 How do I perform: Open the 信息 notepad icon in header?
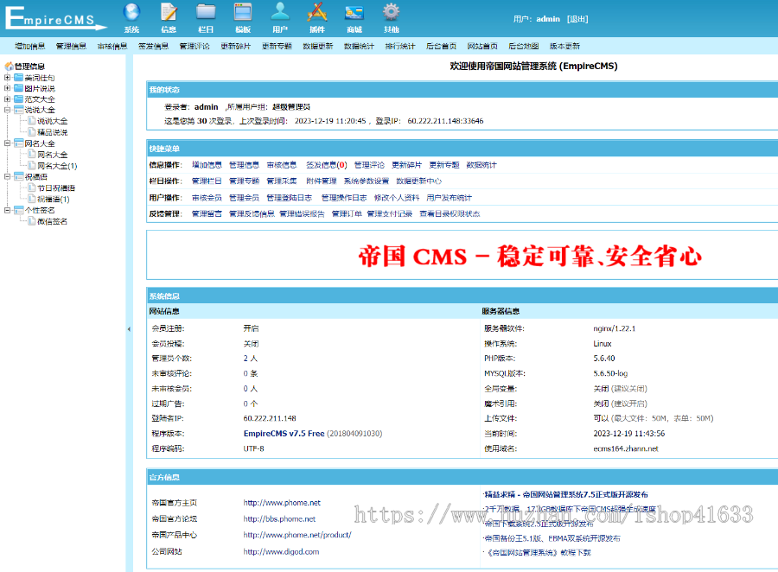(169, 12)
